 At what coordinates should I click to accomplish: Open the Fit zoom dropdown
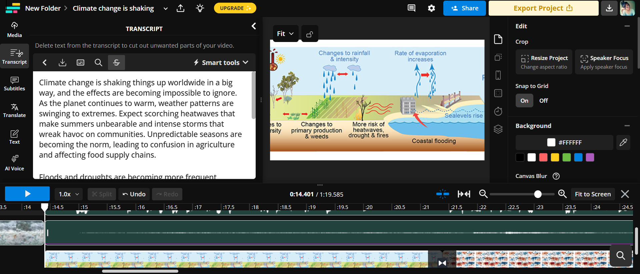click(x=285, y=34)
